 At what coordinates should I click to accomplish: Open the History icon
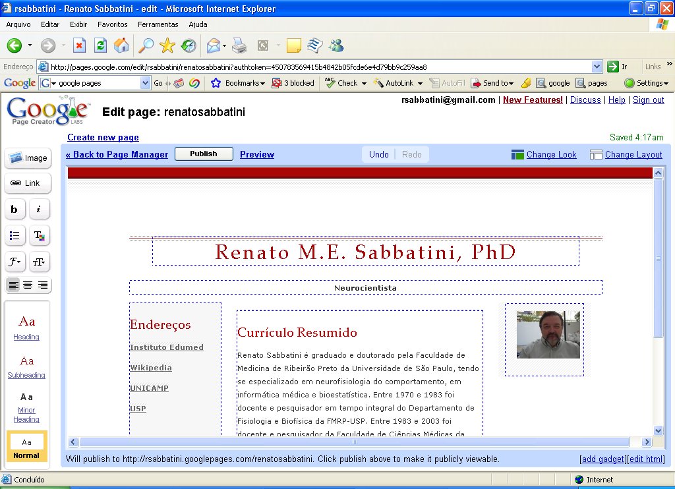(189, 45)
